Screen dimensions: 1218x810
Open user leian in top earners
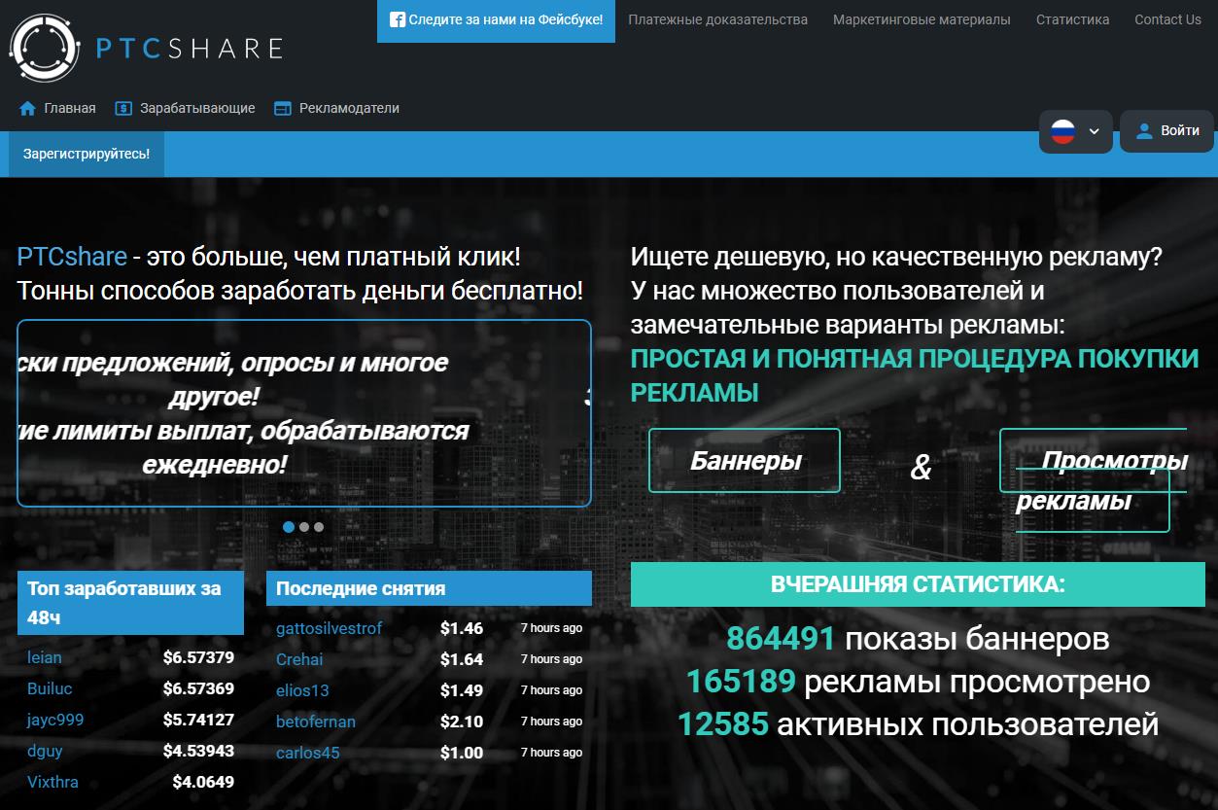coord(45,657)
